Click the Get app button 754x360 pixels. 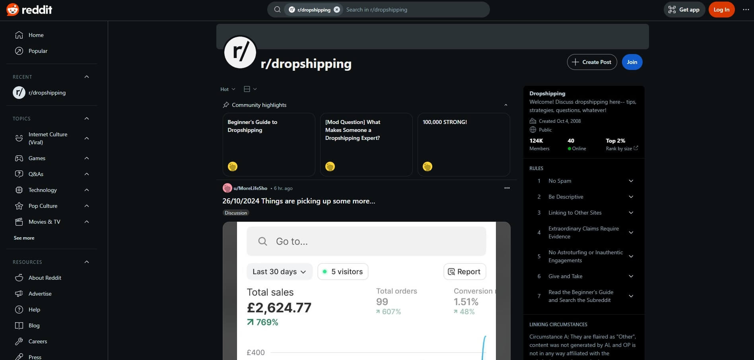(684, 10)
